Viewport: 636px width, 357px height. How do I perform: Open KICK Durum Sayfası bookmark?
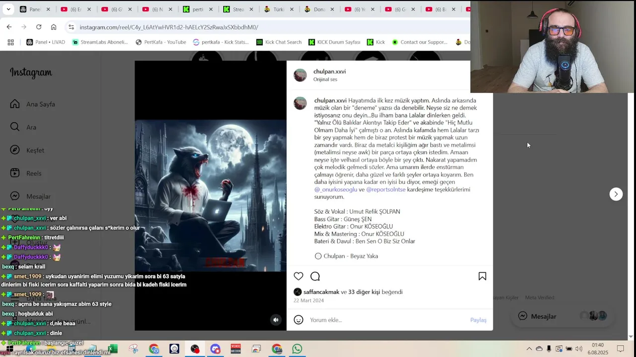click(334, 42)
